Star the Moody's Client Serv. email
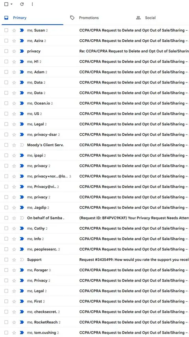 (x=14, y=145)
